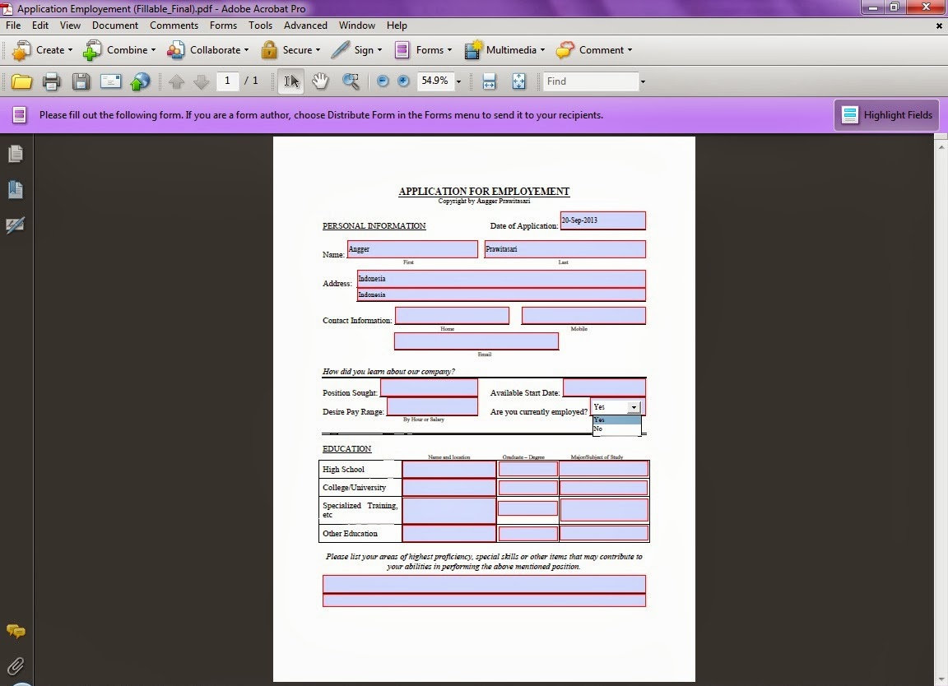Click High School name and location field
948x686 pixels.
449,470
